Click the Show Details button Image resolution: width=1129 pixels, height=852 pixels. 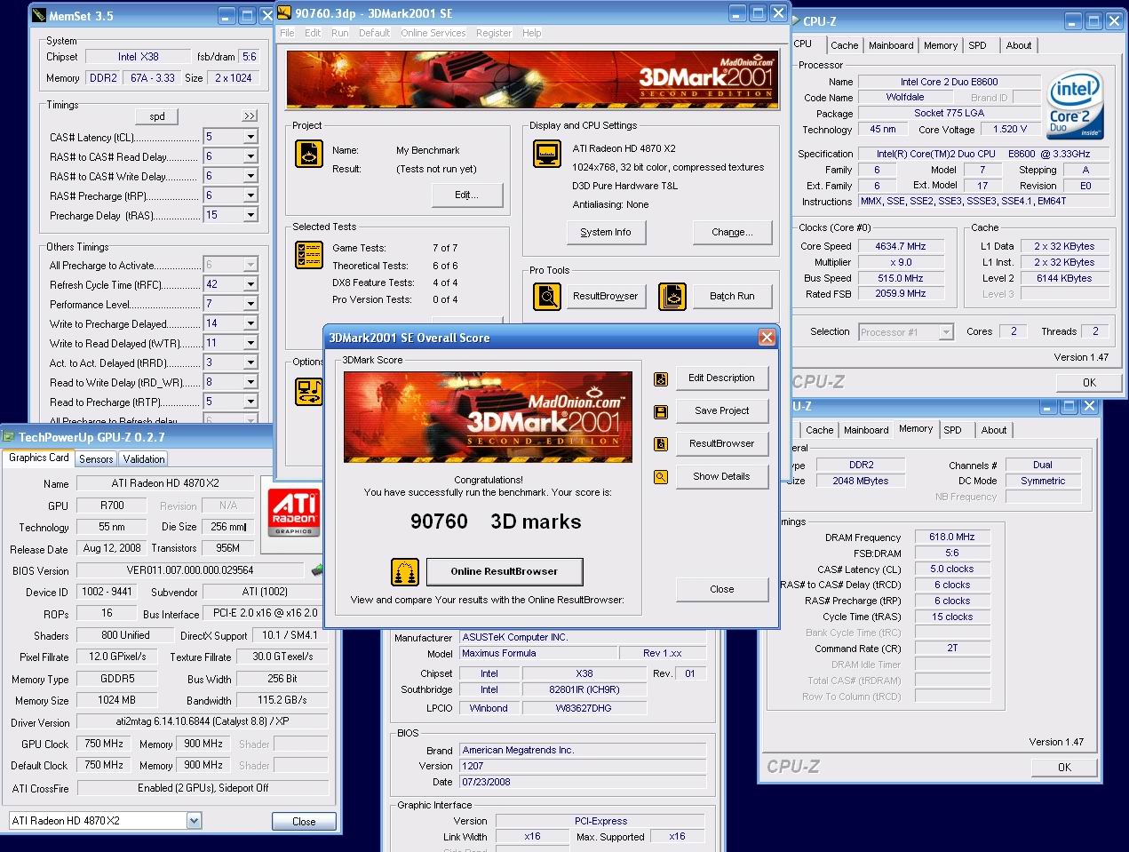[722, 477]
